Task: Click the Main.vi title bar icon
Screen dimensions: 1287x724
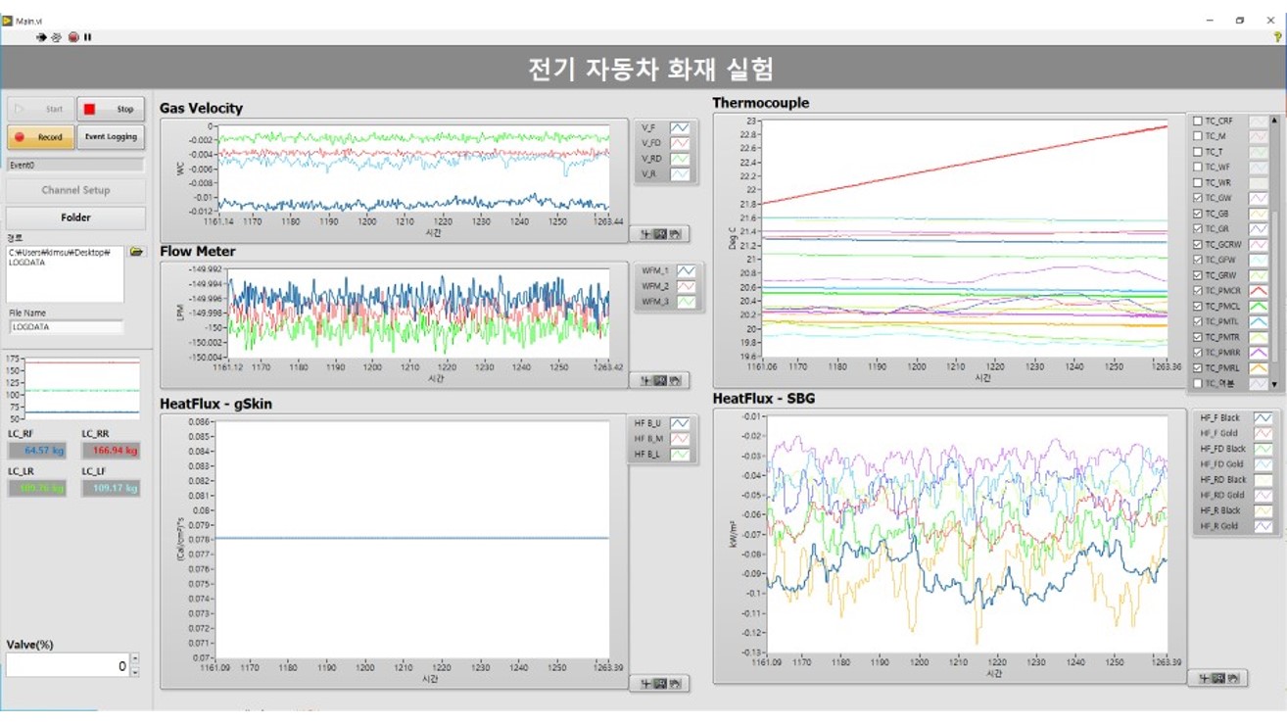Action: 8,20
